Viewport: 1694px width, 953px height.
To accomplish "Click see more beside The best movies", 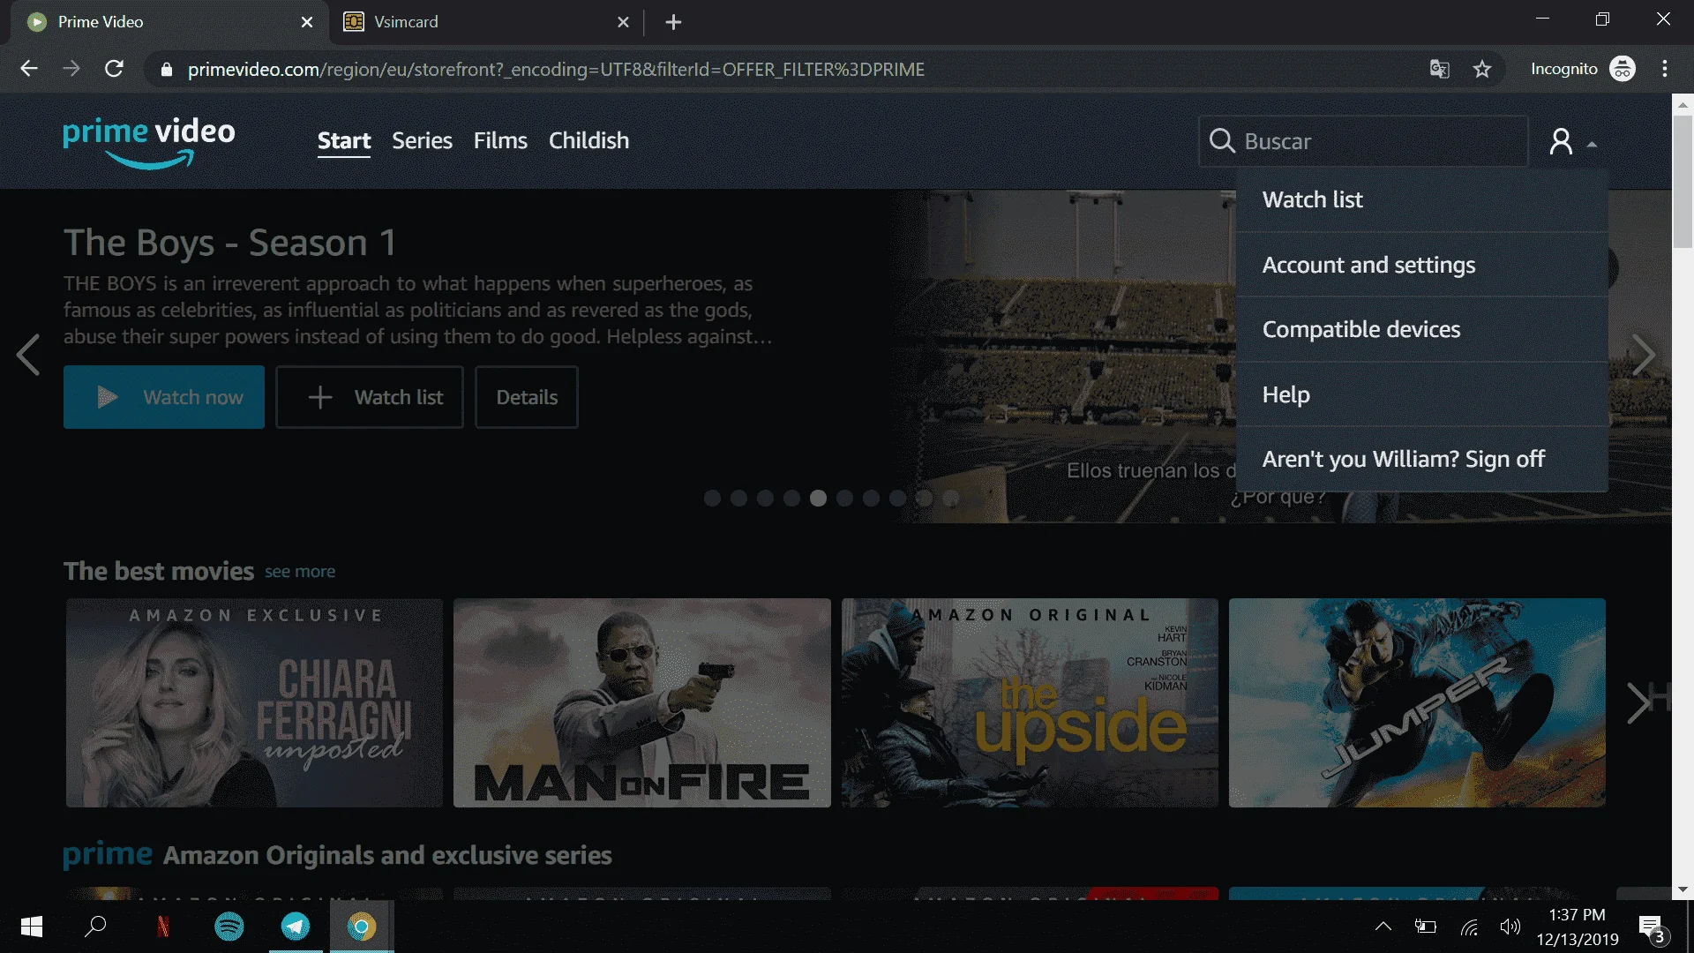I will 300,572.
